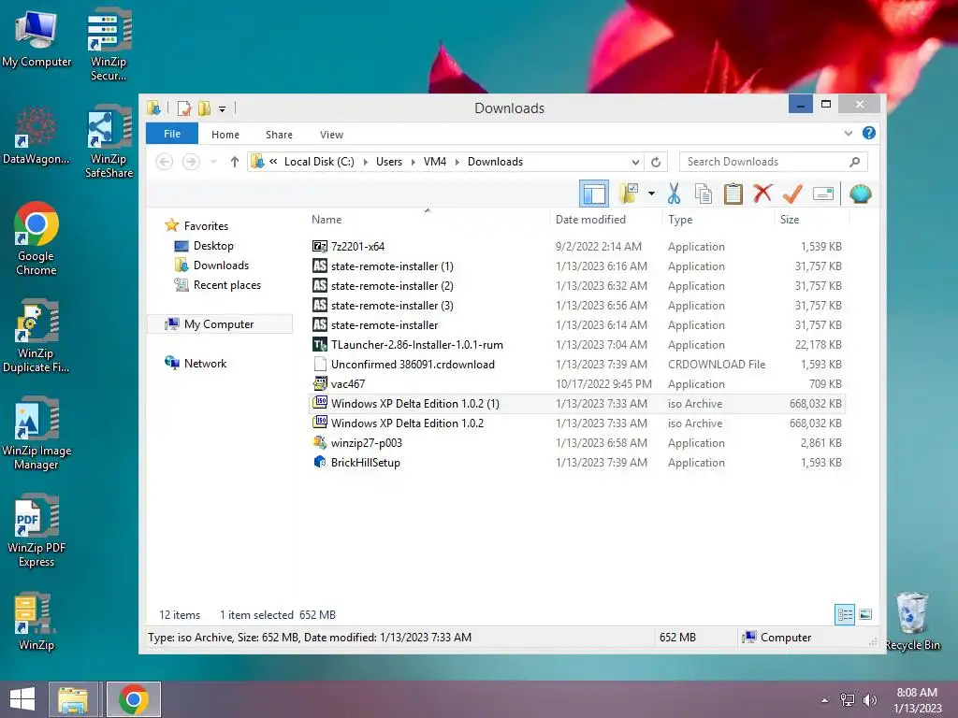Click VM4 in the address path

(x=434, y=162)
